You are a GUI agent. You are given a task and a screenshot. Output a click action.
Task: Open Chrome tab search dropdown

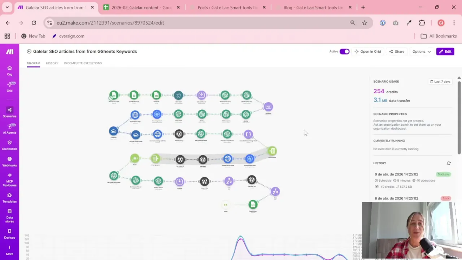point(7,7)
